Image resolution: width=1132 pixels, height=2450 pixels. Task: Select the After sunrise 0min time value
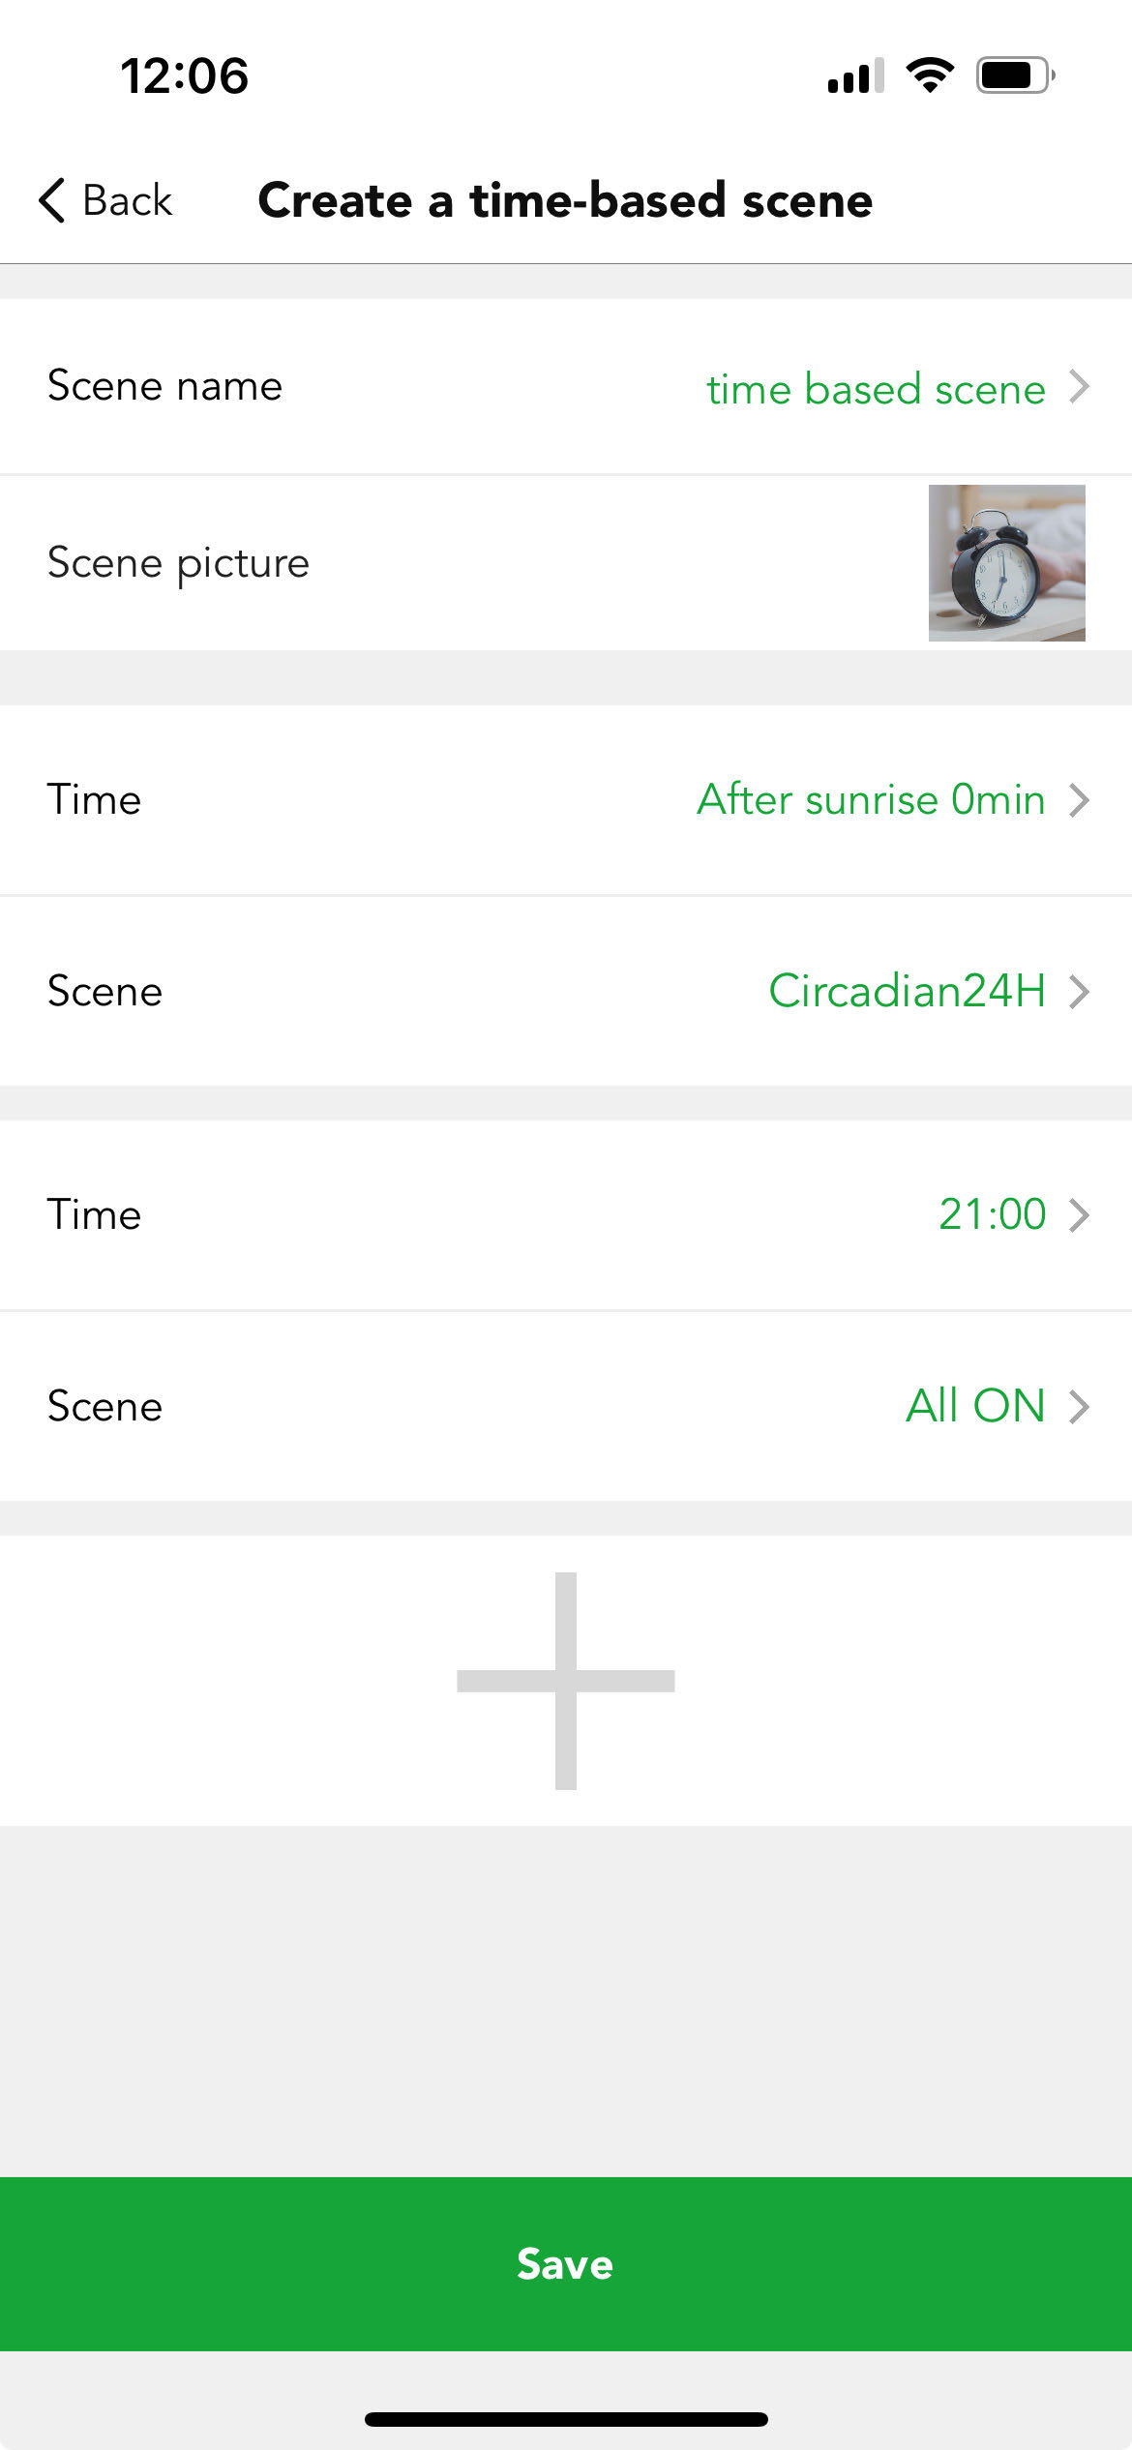[x=871, y=800]
